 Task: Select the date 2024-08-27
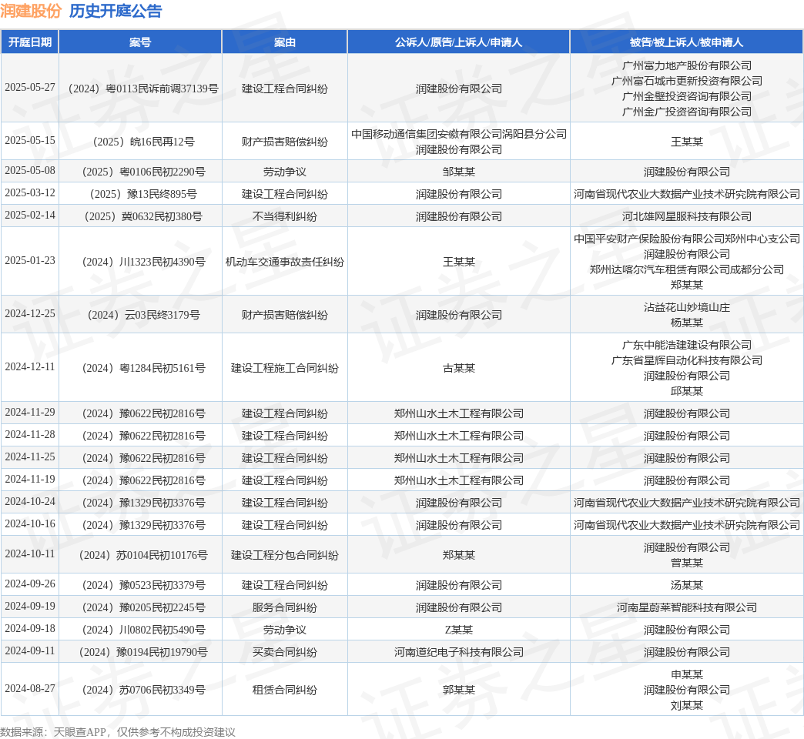(x=30, y=688)
